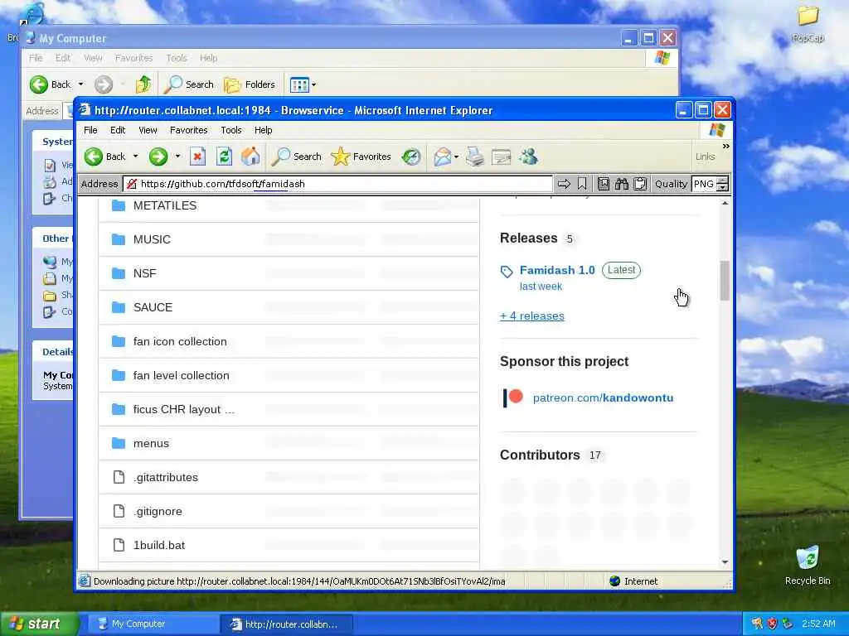Click the Browservice clipboard icon
The image size is (849, 636).
pyautogui.click(x=640, y=185)
